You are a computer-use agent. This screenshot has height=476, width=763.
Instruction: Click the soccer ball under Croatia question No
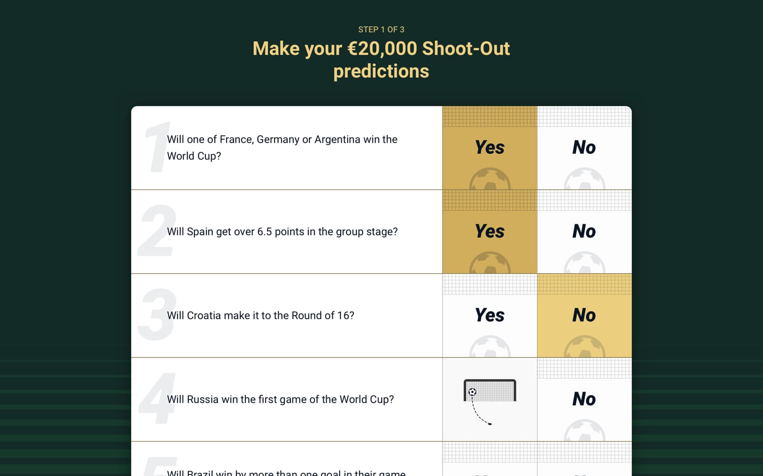pyautogui.click(x=585, y=347)
